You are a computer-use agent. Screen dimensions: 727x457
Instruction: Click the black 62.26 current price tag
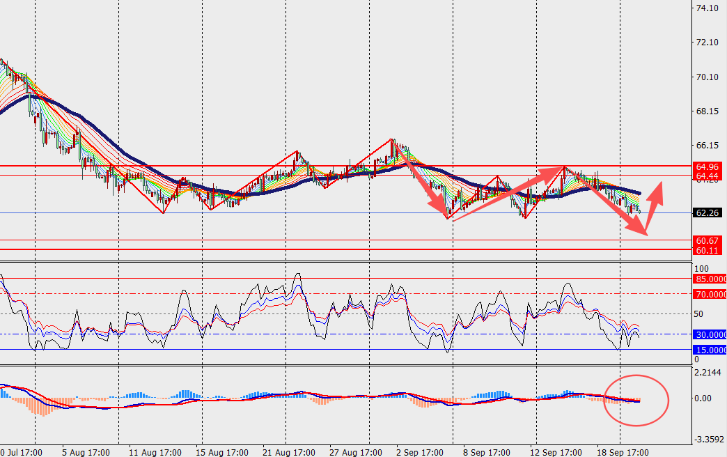(x=708, y=213)
